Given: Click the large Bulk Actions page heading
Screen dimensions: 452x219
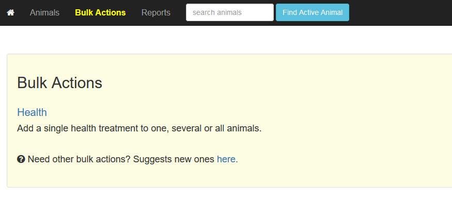Looking at the screenshot, I should [60, 83].
